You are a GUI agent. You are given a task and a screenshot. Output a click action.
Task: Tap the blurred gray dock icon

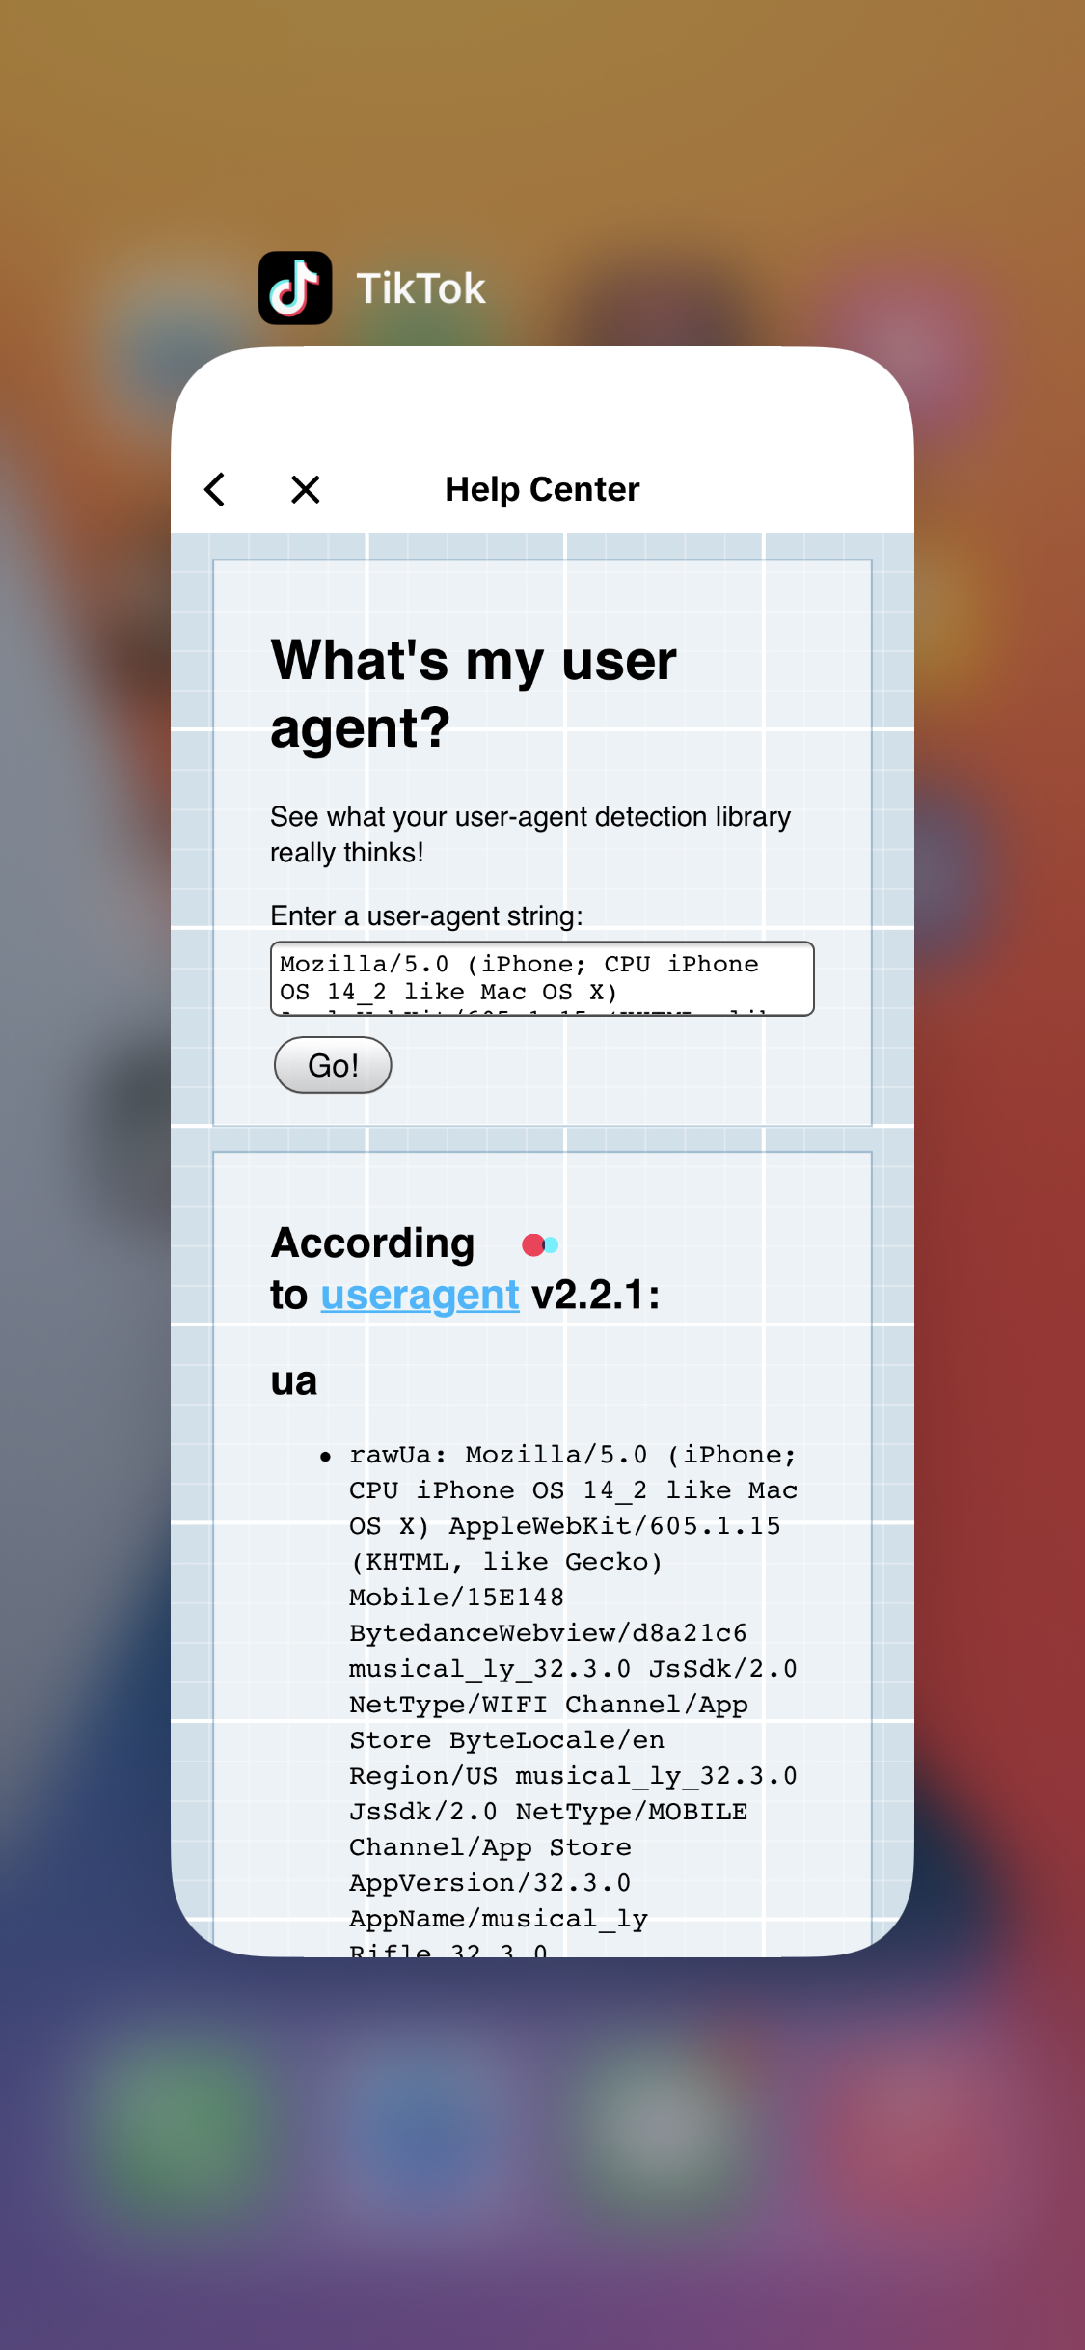pyautogui.click(x=656, y=2122)
